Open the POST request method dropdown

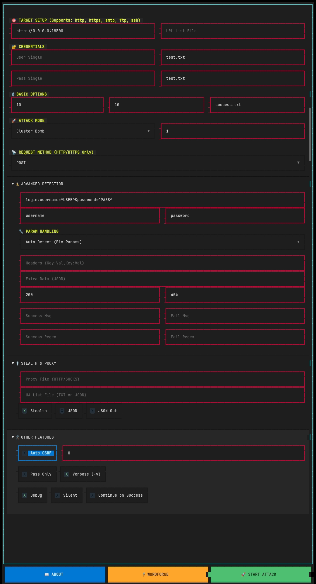point(158,163)
